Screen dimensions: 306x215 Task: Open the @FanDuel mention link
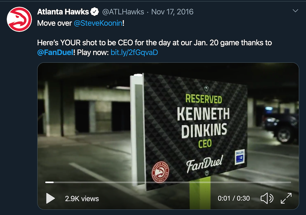(55, 52)
